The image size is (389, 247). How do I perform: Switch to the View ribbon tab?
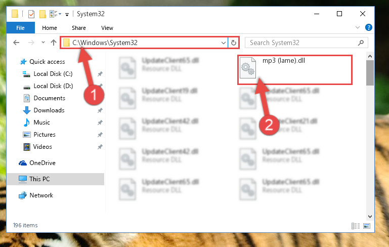coord(107,28)
